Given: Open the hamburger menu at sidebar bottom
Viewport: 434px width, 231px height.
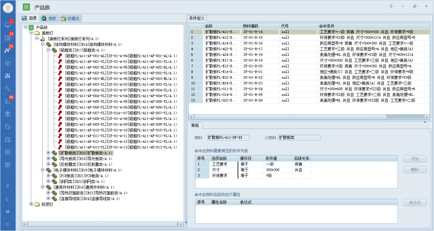Looking at the screenshot, I should pyautogui.click(x=8, y=224).
